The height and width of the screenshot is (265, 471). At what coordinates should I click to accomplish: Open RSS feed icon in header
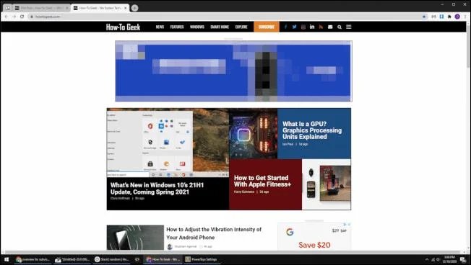(x=321, y=27)
